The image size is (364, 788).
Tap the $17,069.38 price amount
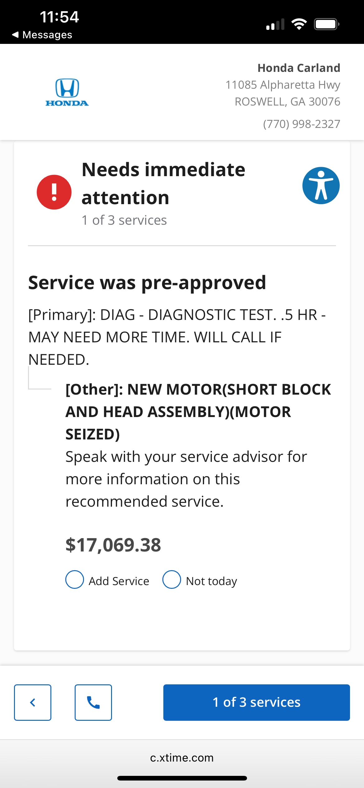coord(113,545)
